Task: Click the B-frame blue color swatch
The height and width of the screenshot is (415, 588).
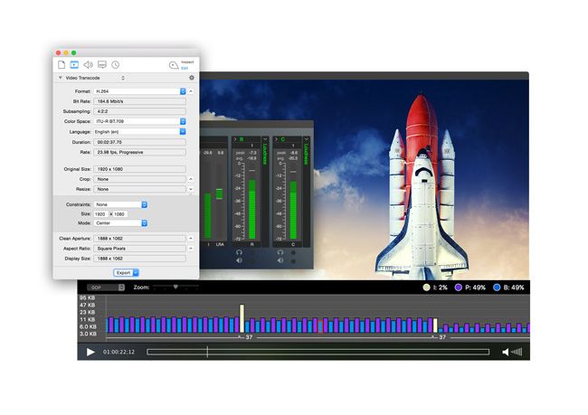Action: tap(497, 288)
